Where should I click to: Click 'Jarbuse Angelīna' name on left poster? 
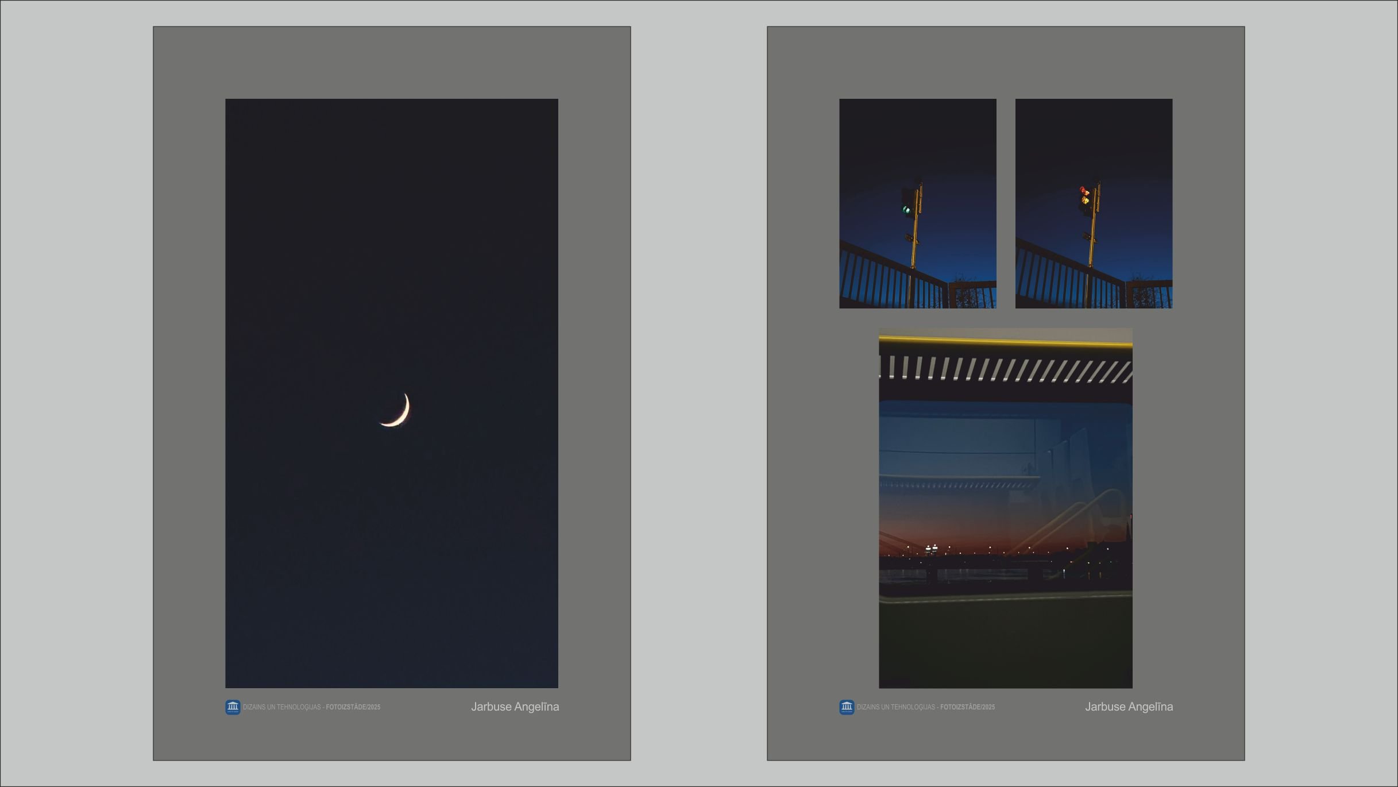pyautogui.click(x=515, y=707)
